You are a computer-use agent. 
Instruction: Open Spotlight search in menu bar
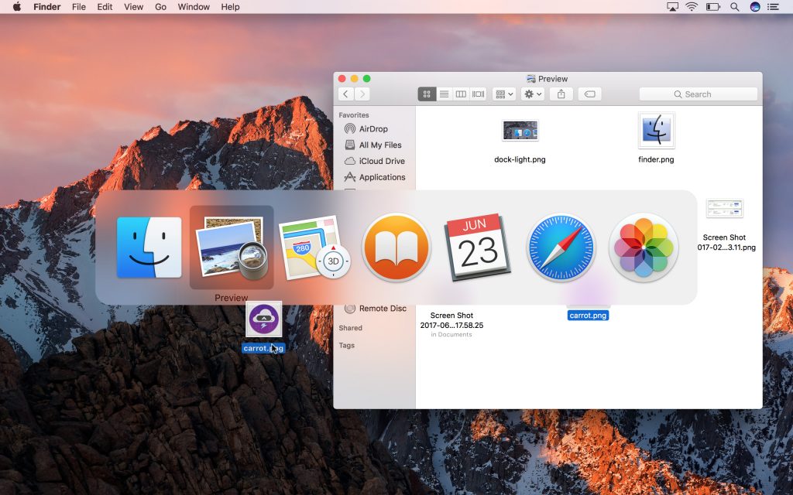(x=734, y=7)
